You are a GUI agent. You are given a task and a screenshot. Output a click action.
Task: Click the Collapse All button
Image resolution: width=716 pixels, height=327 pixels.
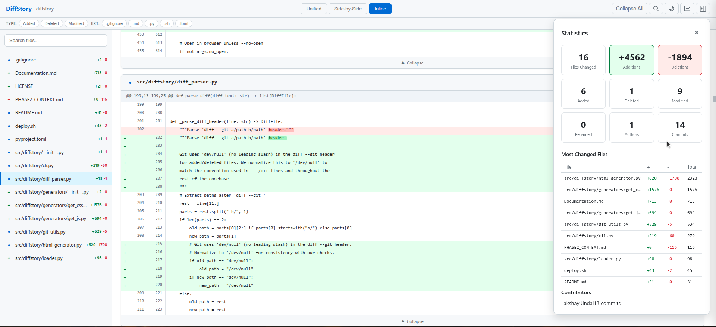[x=629, y=9]
